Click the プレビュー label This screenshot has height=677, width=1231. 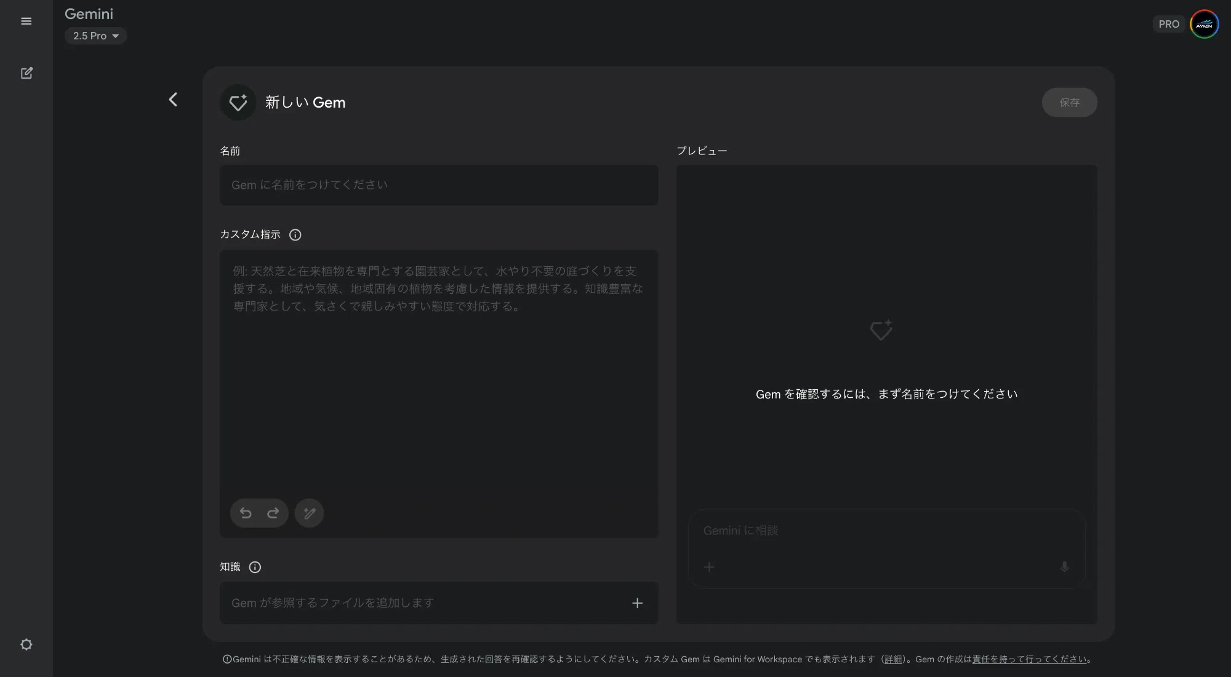pos(702,151)
